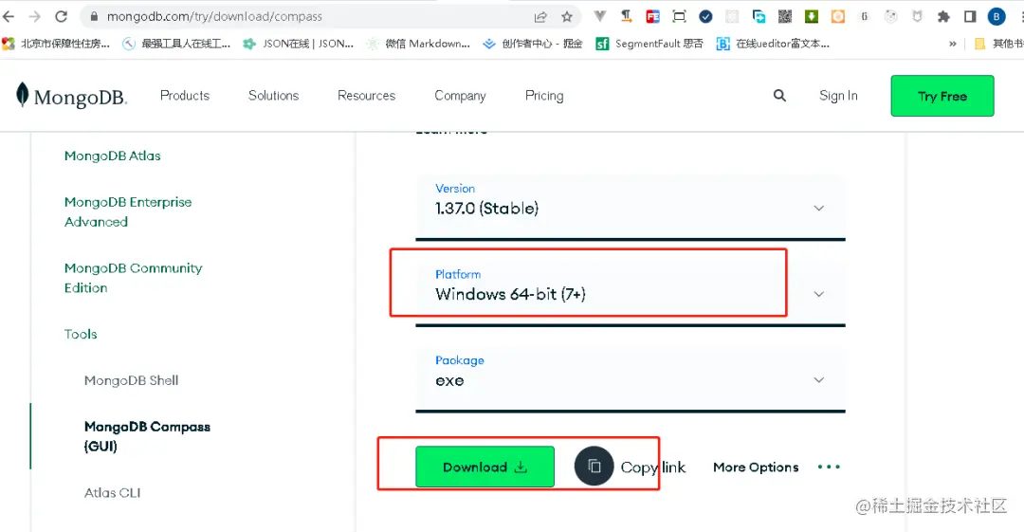This screenshot has height=532, width=1024.
Task: Click the Version dropdown chevron
Action: click(x=819, y=208)
